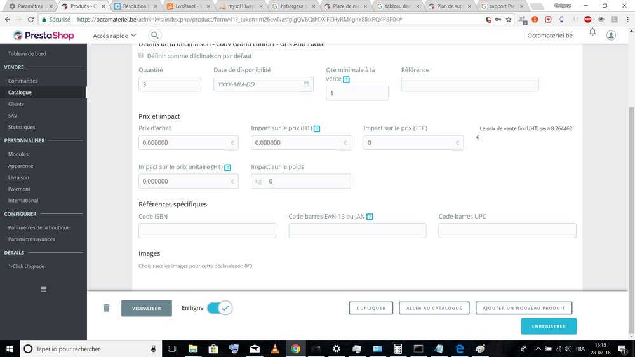Open VLC from taskbar
This screenshot has width=635, height=357.
275,349
